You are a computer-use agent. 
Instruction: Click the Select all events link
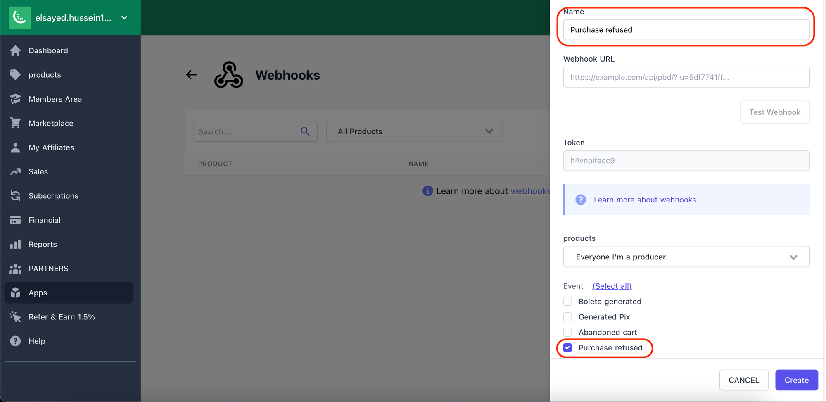tap(612, 286)
